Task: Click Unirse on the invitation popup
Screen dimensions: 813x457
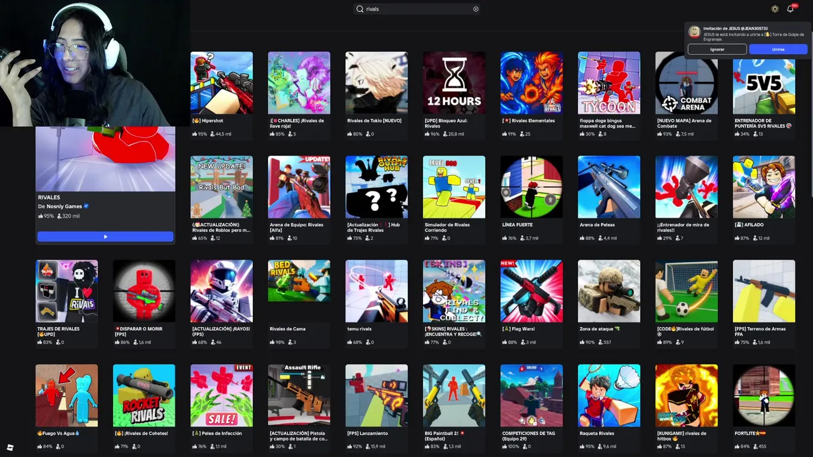Action: [x=778, y=49]
